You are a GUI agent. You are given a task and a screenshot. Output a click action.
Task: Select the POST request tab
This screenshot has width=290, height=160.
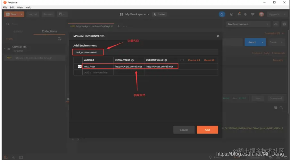coord(91,26)
